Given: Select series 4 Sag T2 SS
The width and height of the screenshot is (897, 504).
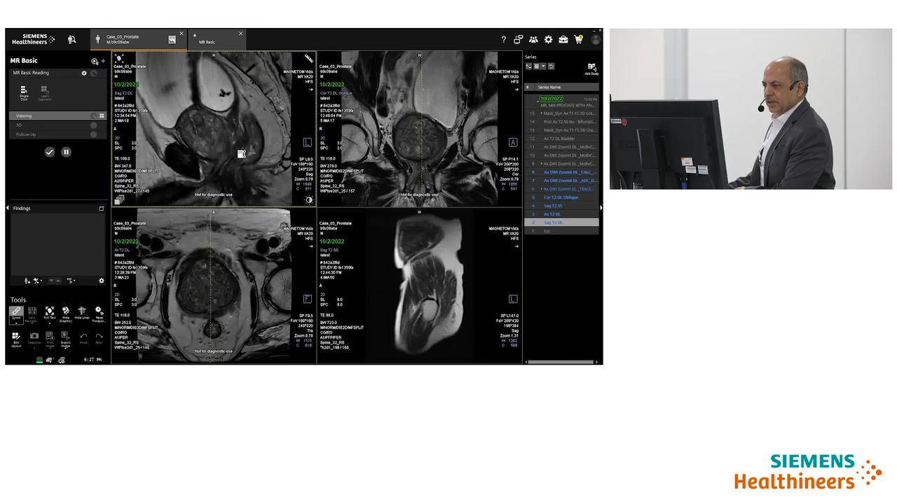Looking at the screenshot, I should [x=562, y=206].
